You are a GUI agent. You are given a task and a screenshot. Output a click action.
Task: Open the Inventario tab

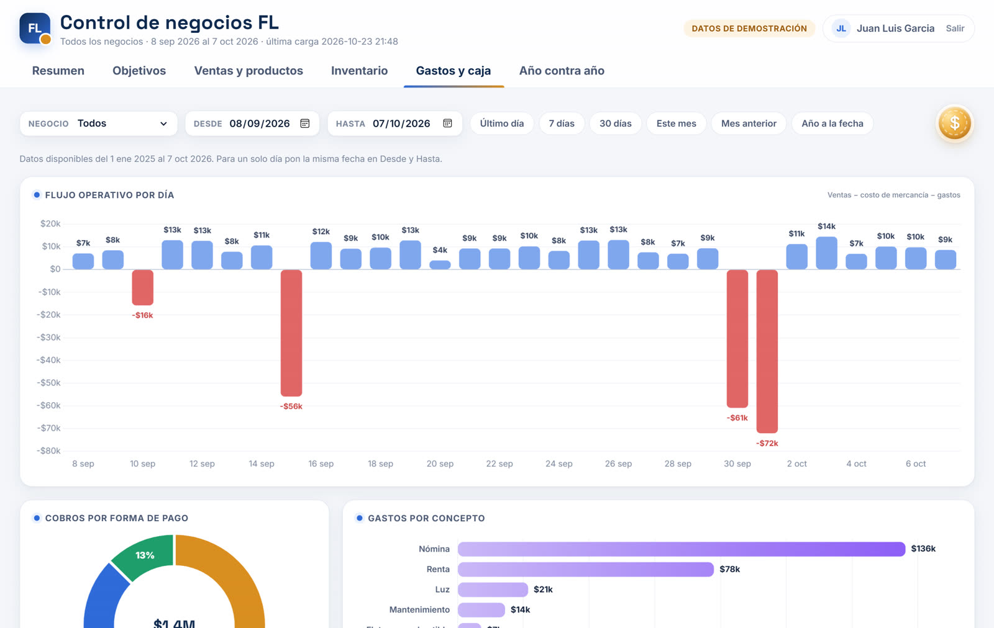tap(359, 71)
